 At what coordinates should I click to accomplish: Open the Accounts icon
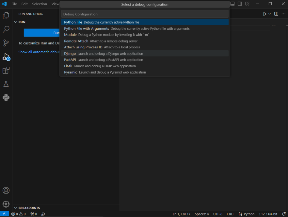click(x=6, y=190)
